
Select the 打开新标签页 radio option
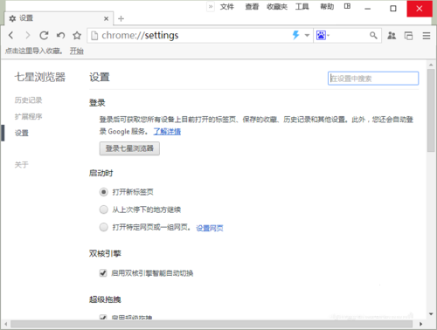[103, 192]
